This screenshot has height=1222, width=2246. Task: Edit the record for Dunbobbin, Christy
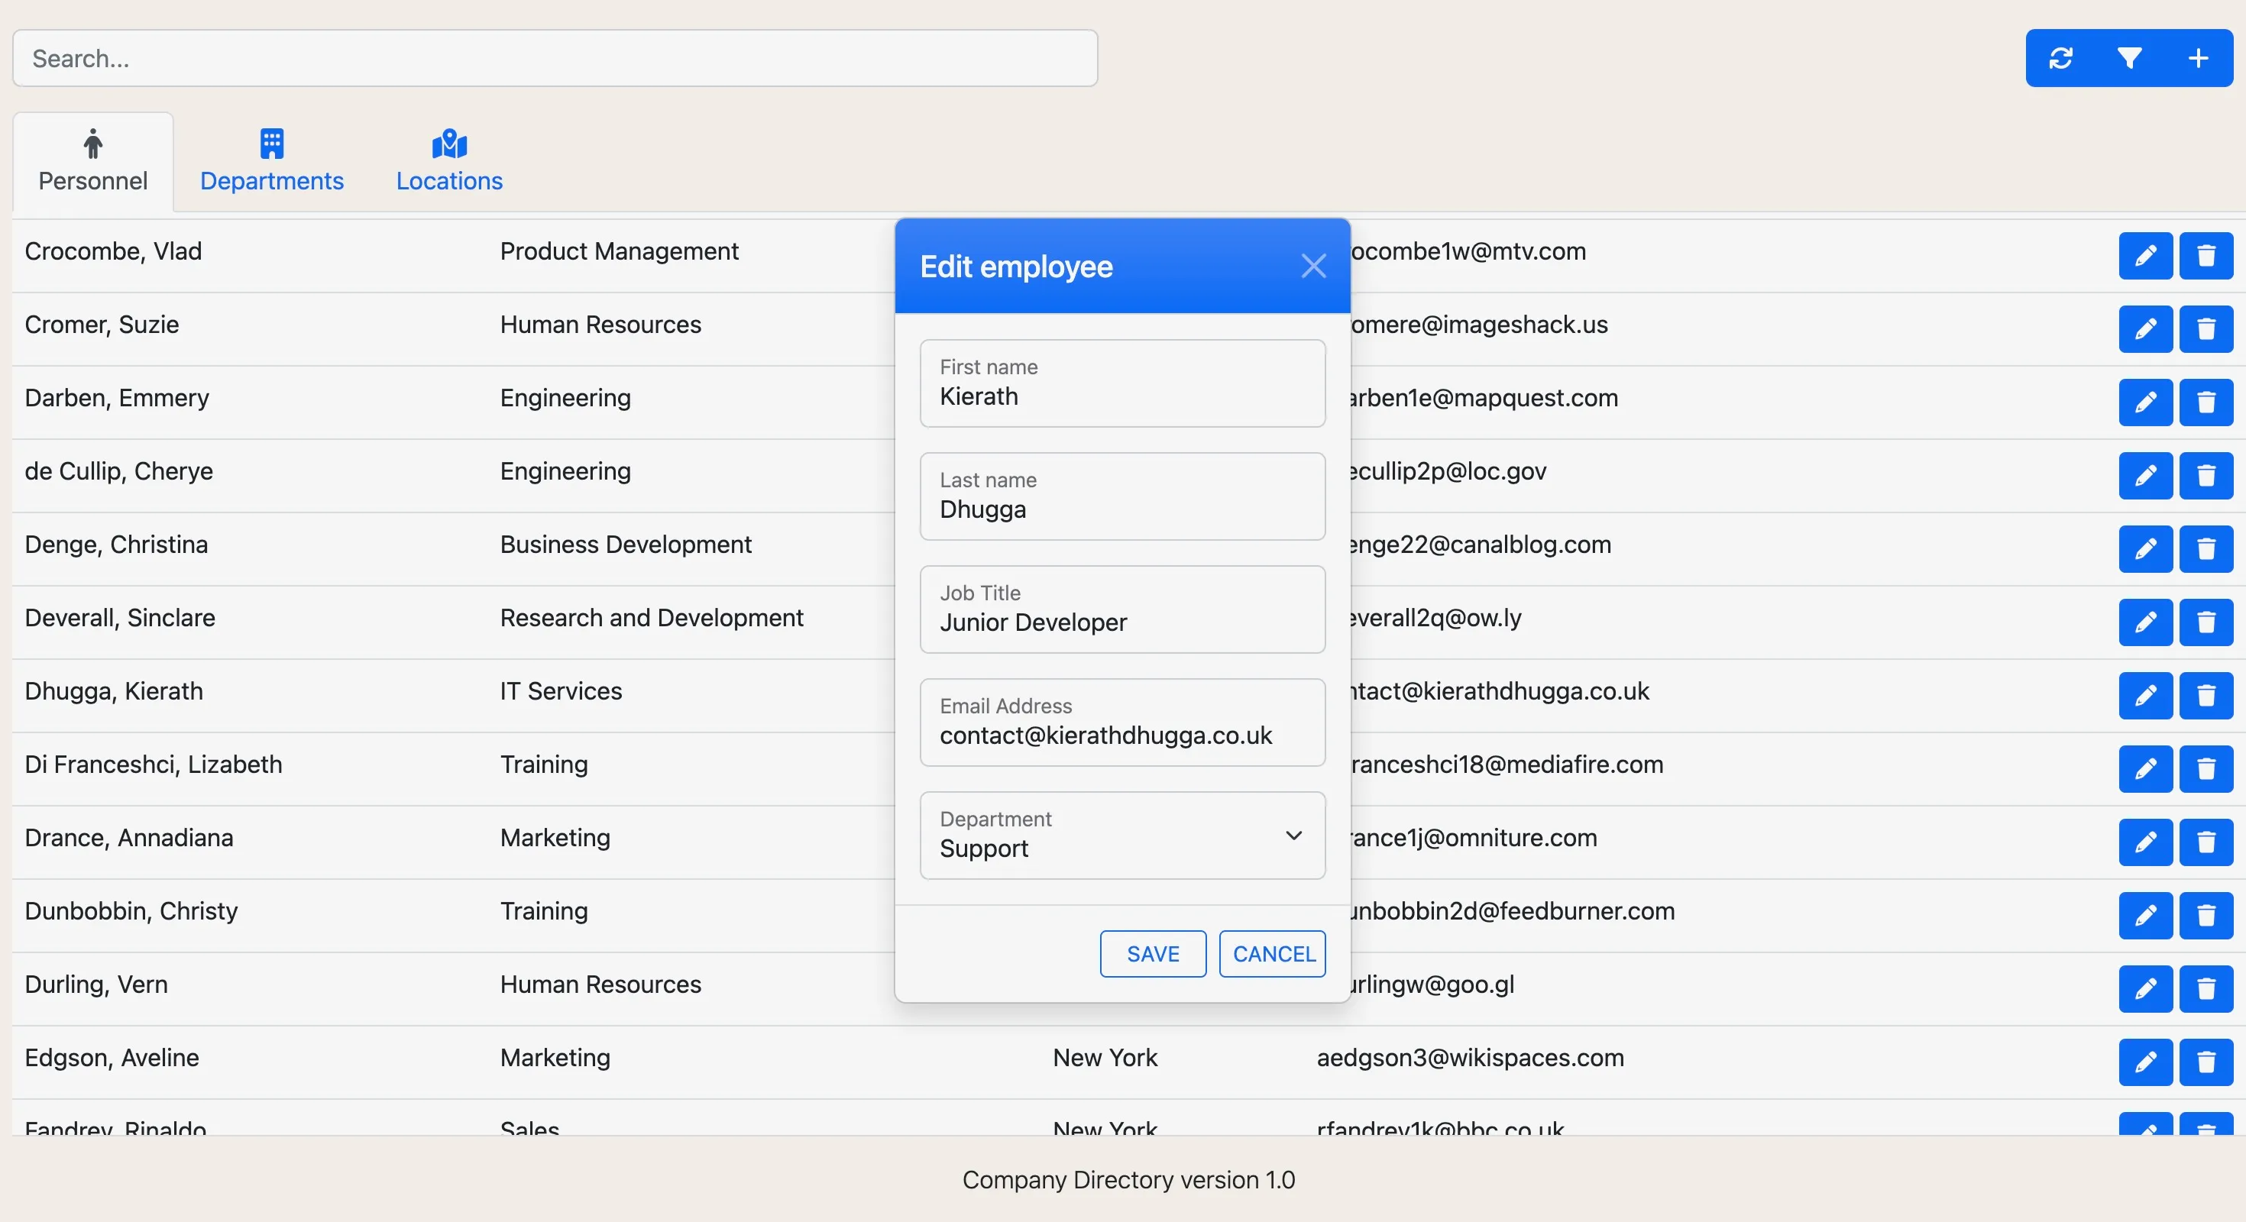[2145, 916]
